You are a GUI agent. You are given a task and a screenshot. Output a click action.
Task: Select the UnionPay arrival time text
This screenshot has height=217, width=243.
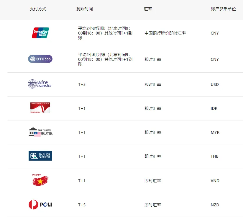point(105,33)
